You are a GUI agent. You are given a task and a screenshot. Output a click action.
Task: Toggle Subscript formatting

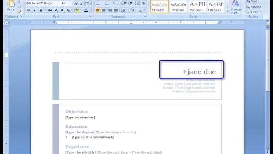[56, 10]
